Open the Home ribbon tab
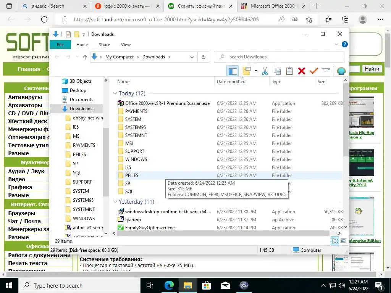Image resolution: width=391 pixels, height=293 pixels. (x=82, y=45)
